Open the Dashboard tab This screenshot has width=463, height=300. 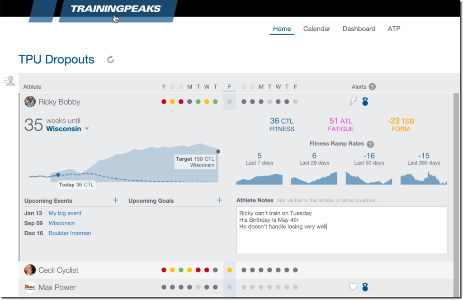point(359,29)
